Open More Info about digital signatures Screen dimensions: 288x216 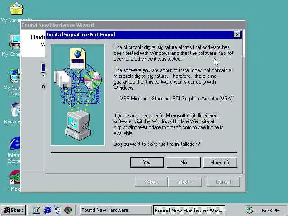pyautogui.click(x=220, y=162)
